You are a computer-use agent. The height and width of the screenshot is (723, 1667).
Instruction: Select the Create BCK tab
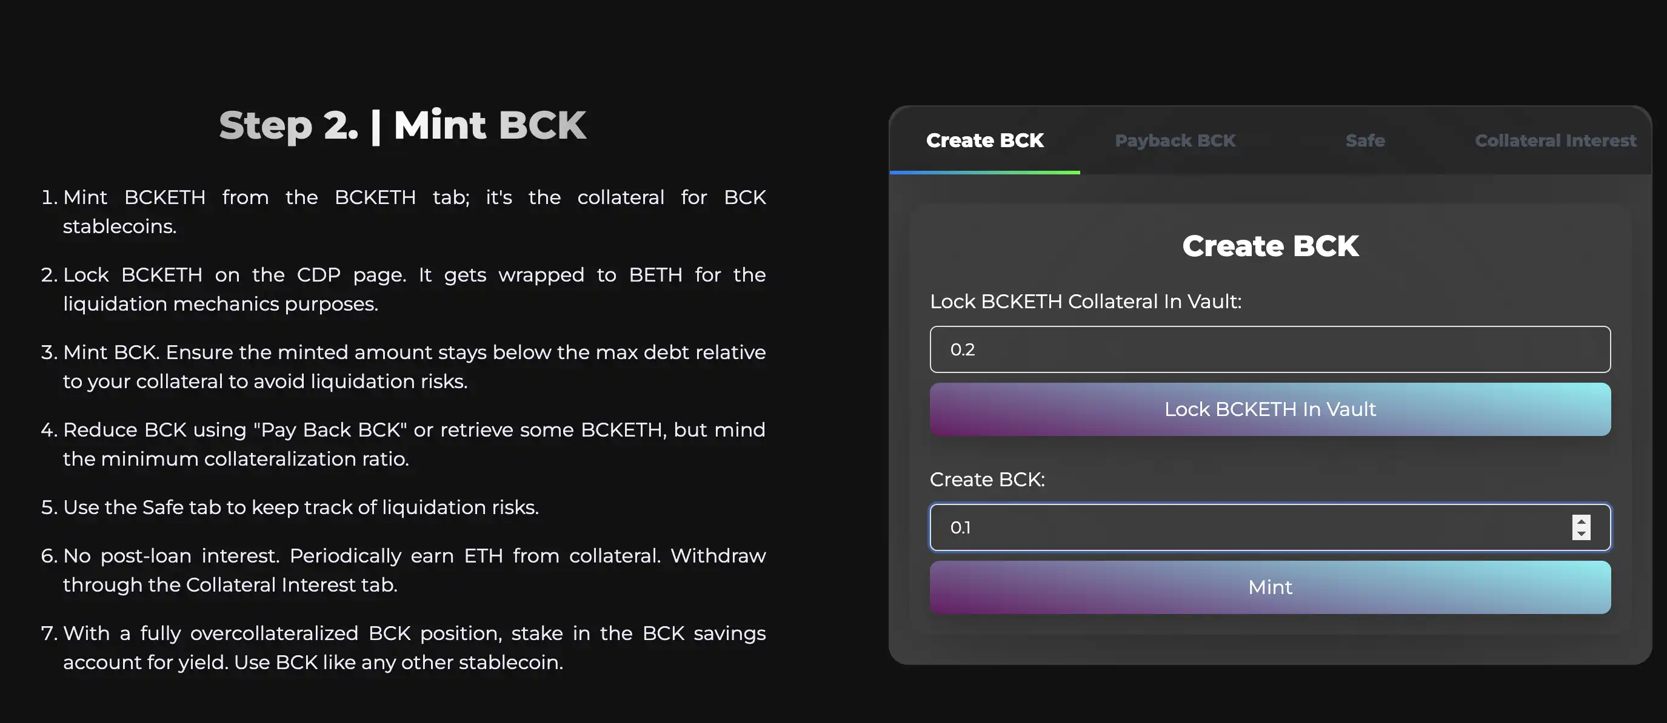[x=984, y=140]
